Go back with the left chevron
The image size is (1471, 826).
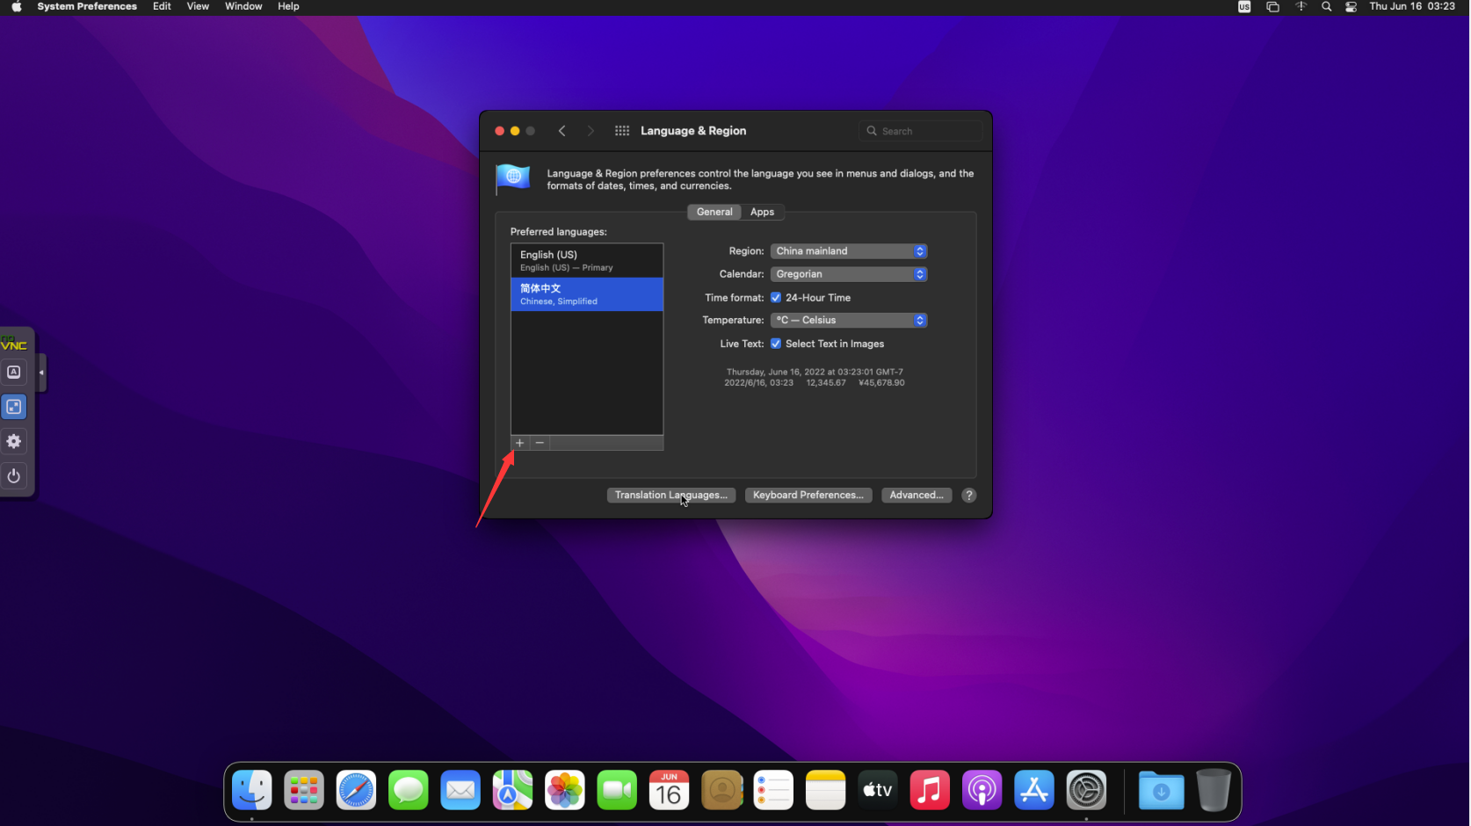click(562, 131)
